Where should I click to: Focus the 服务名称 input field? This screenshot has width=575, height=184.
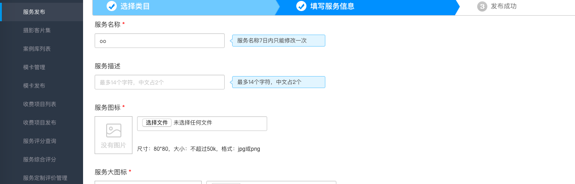(x=160, y=41)
